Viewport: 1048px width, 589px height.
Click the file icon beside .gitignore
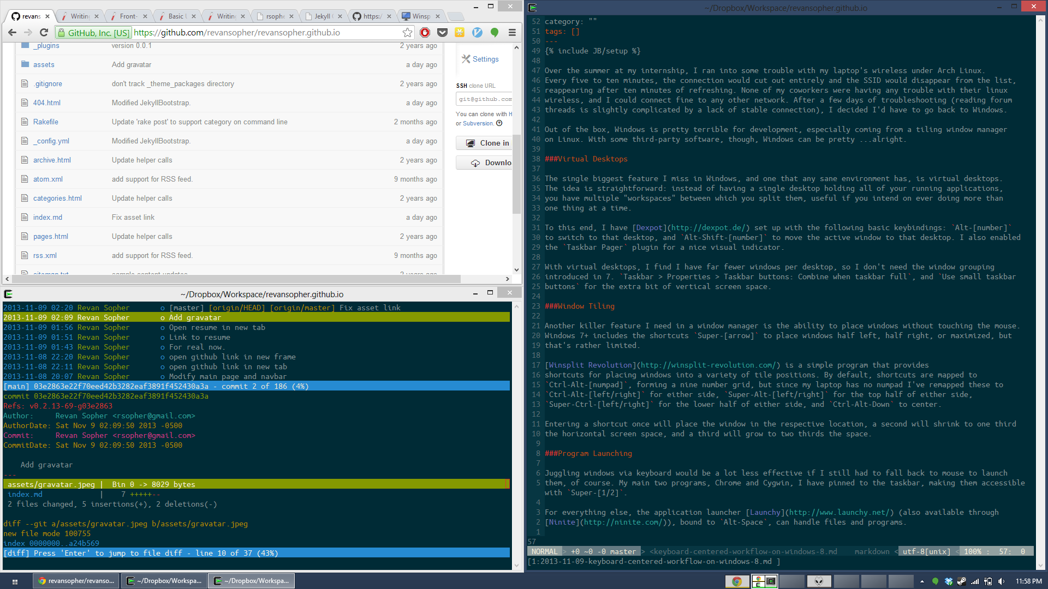click(25, 83)
